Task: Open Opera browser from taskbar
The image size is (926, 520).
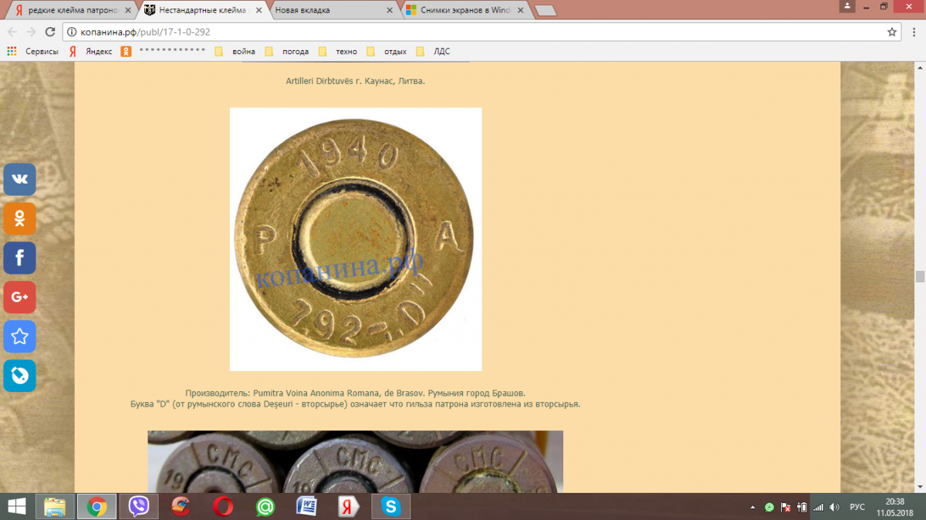Action: coord(224,506)
